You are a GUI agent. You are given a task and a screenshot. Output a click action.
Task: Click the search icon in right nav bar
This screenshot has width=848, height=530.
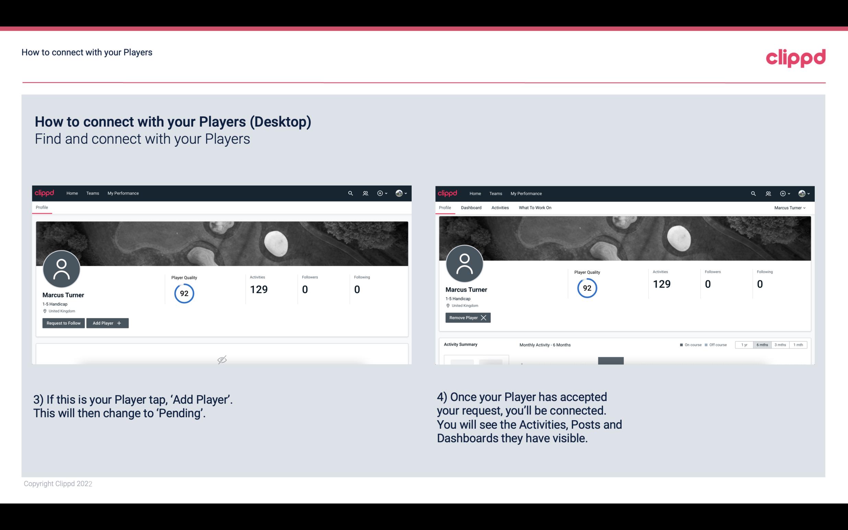point(752,193)
